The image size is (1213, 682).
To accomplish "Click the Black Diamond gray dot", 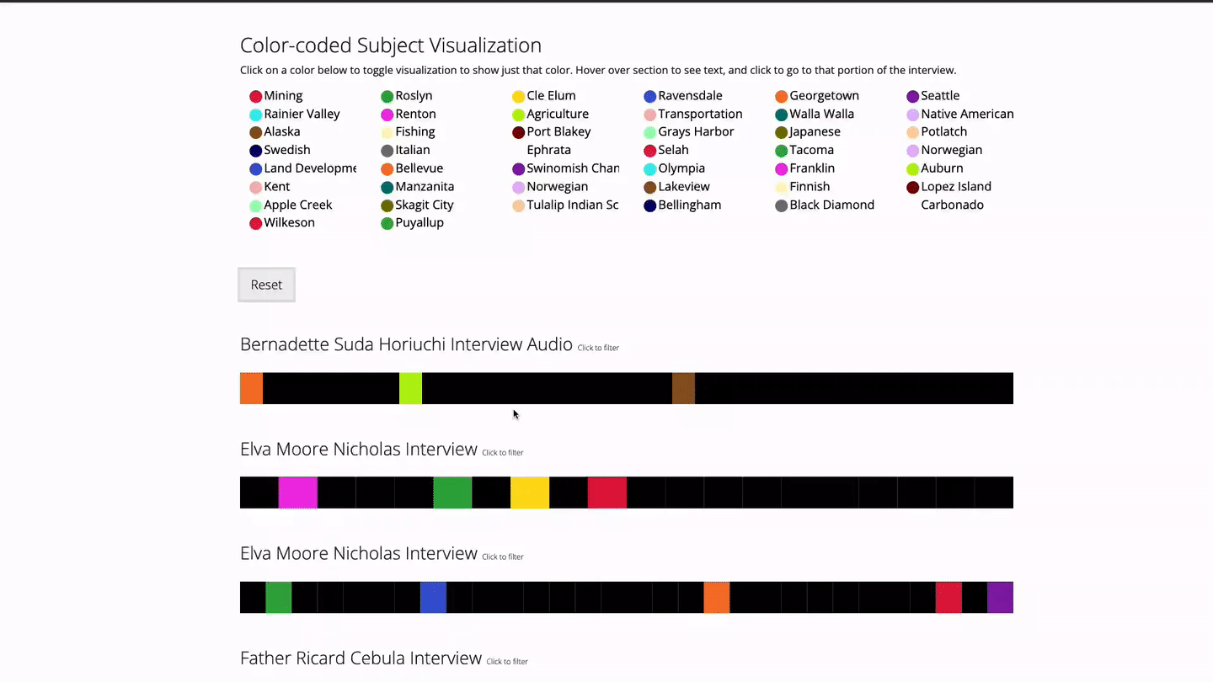I will point(782,206).
